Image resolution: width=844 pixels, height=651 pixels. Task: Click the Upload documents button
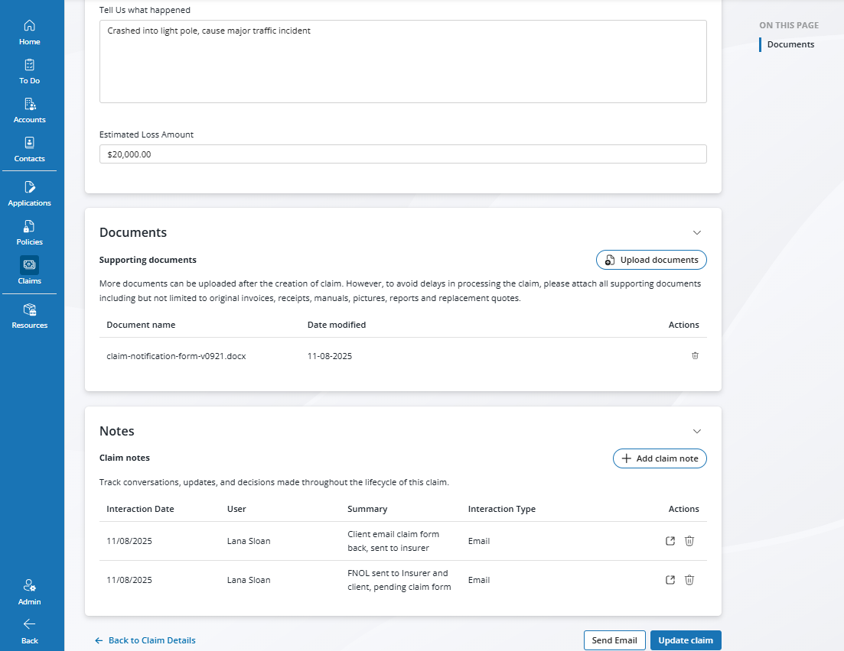point(651,260)
